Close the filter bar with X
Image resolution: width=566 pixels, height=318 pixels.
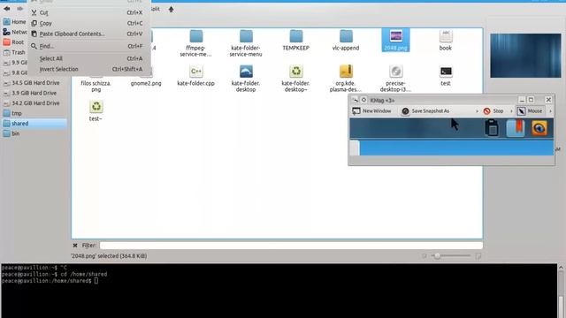point(74,246)
